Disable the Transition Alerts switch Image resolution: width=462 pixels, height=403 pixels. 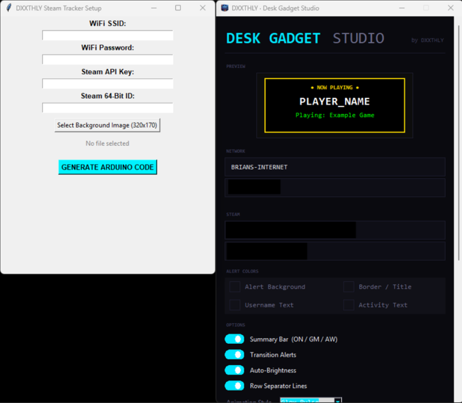(x=235, y=355)
